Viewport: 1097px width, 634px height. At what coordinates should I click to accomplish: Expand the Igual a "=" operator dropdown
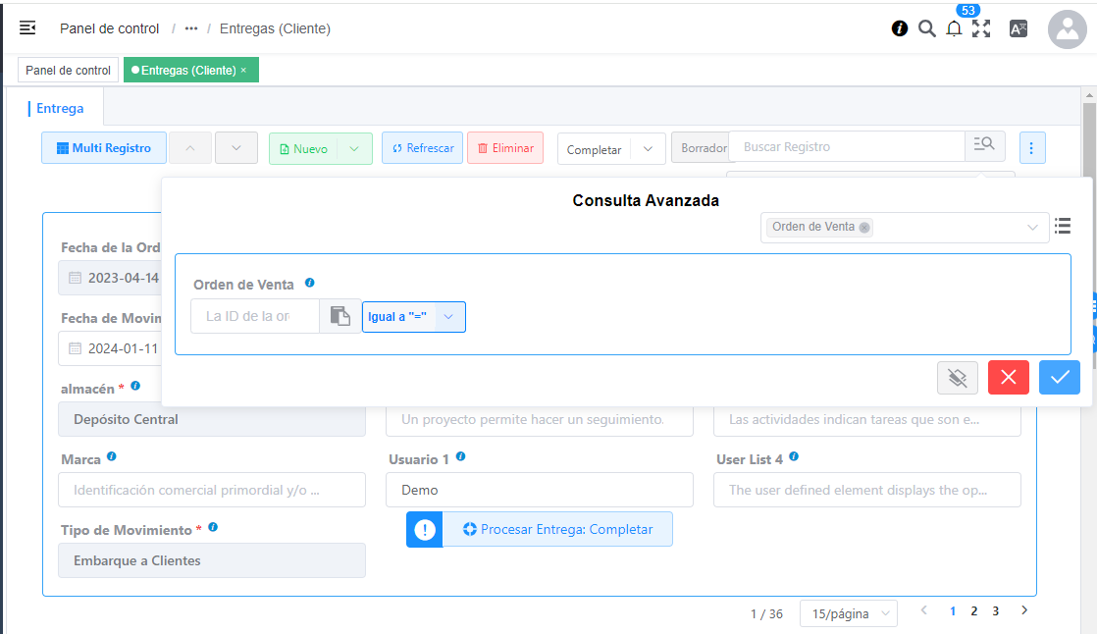pyautogui.click(x=448, y=317)
